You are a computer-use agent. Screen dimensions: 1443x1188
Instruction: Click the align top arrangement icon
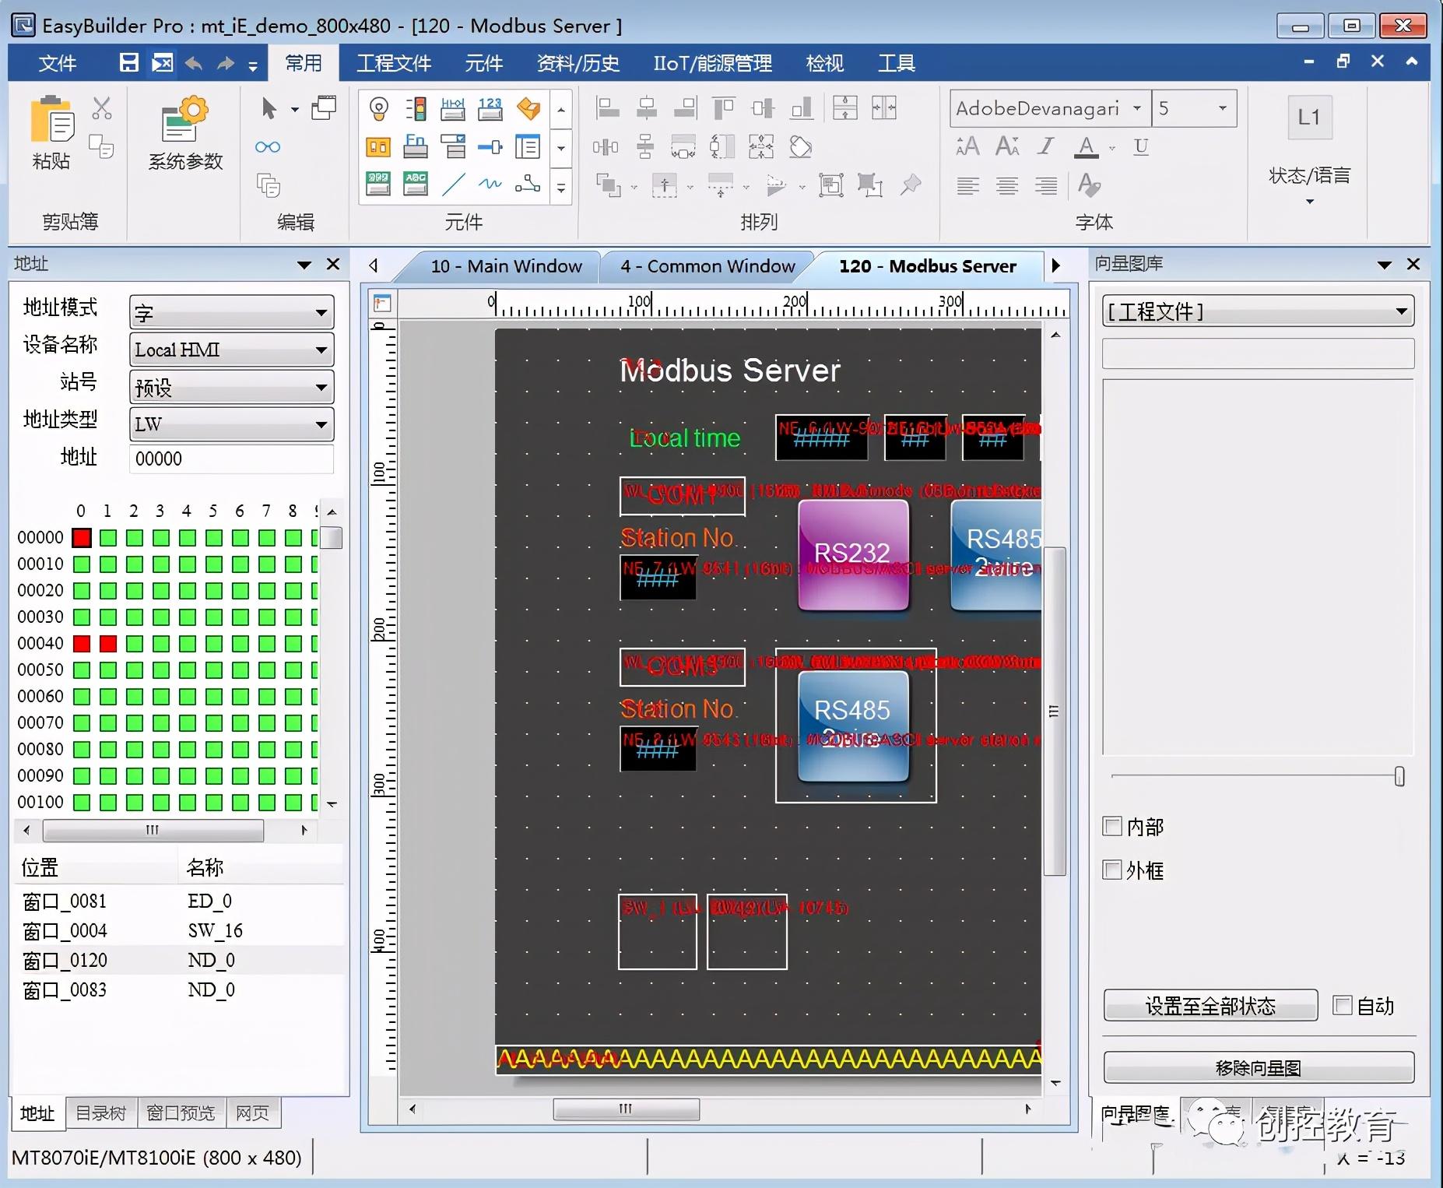(723, 108)
